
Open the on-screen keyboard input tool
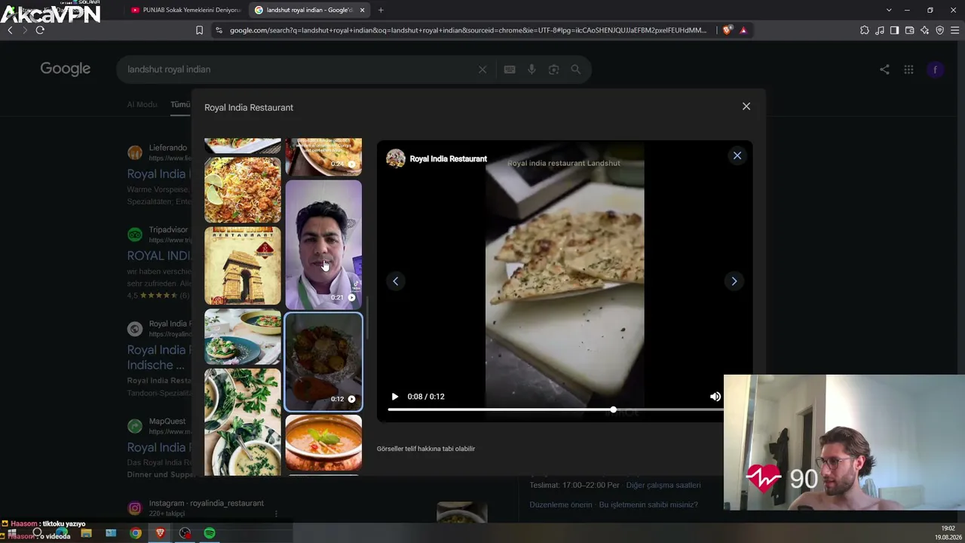[x=510, y=69]
